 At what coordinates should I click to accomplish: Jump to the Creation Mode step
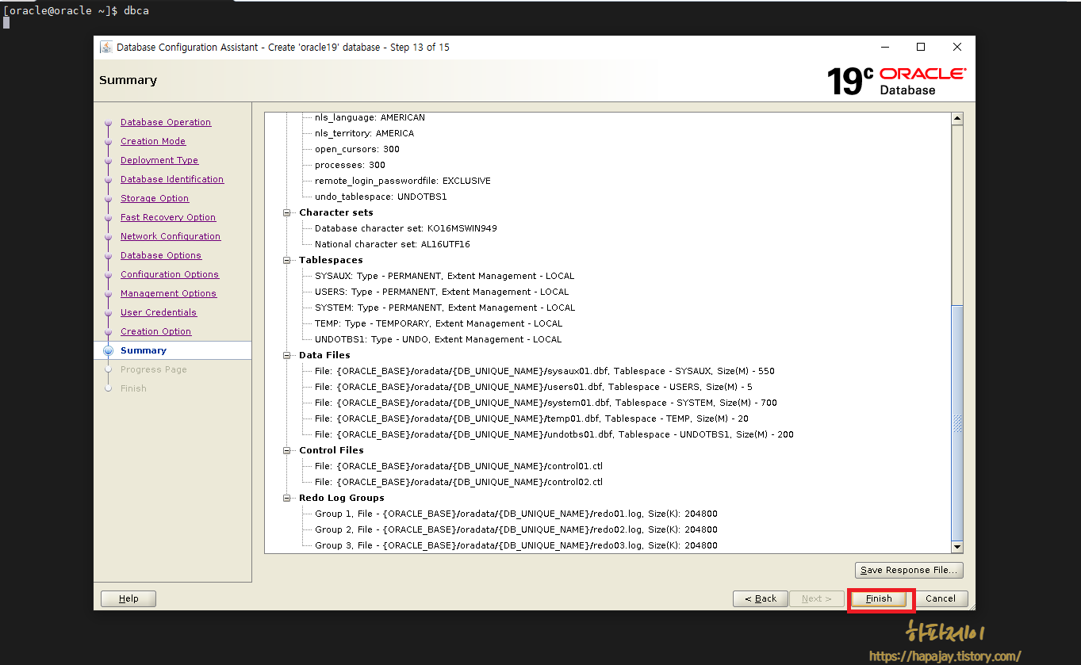click(x=153, y=141)
